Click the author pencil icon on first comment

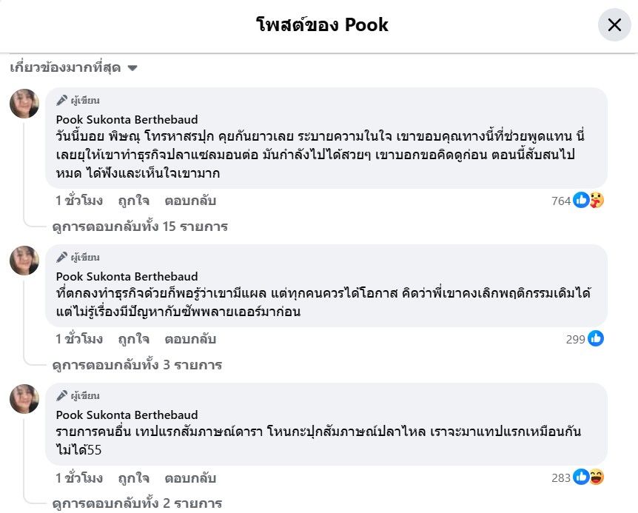point(62,101)
